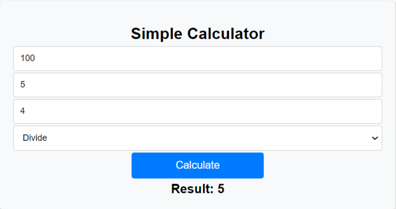
Task: Open the Divide operation dropdown
Action: pyautogui.click(x=197, y=138)
